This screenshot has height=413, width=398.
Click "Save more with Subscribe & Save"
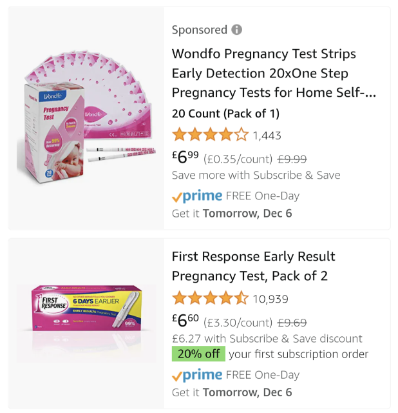tap(256, 175)
